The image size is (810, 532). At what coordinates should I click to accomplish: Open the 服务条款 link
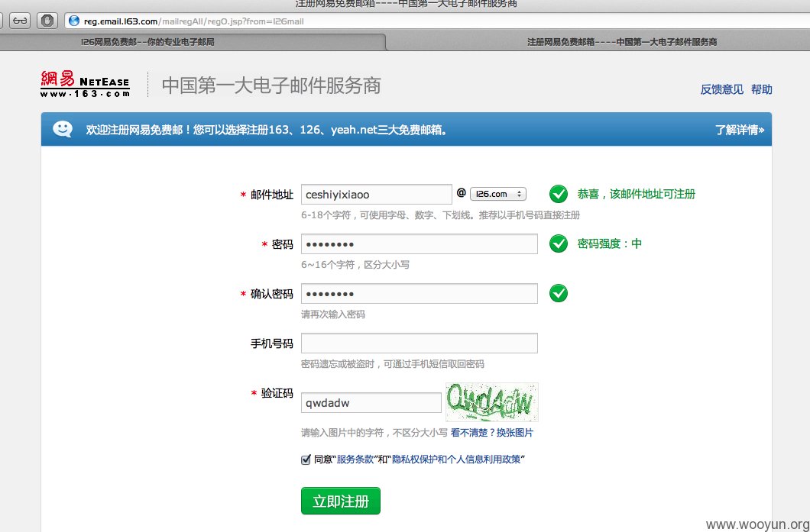coord(355,459)
